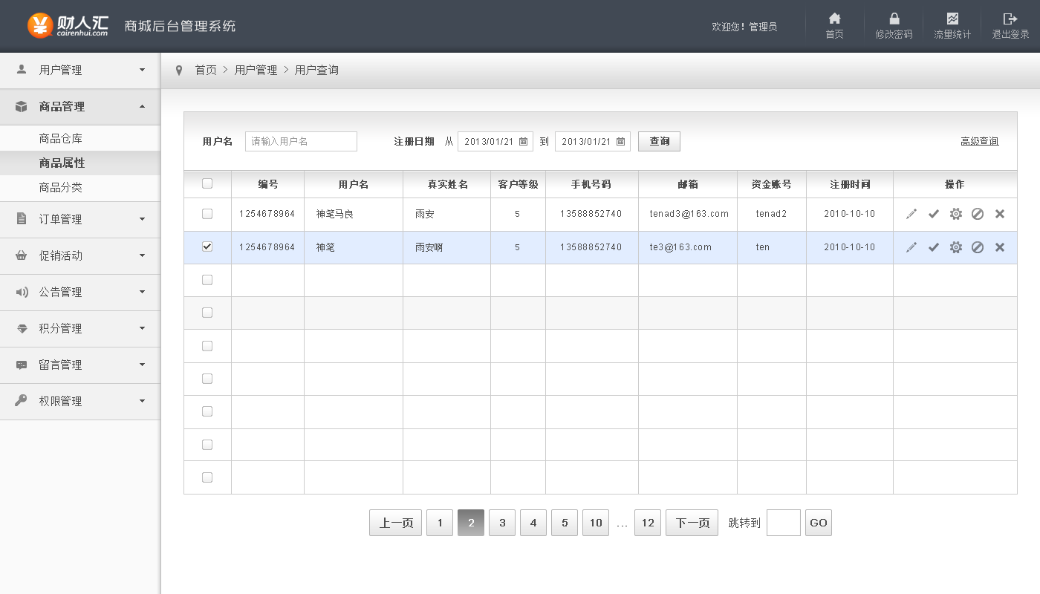
Task: Go to next page with 下一页
Action: click(692, 523)
